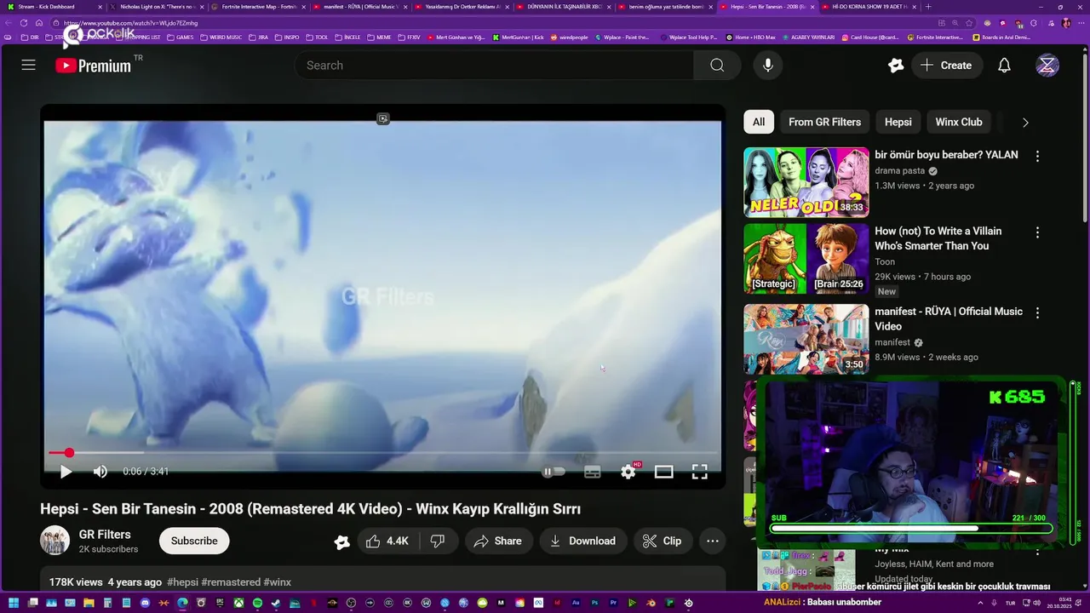Image resolution: width=1090 pixels, height=613 pixels.
Task: Toggle subtitles/closed captions button
Action: (x=593, y=472)
